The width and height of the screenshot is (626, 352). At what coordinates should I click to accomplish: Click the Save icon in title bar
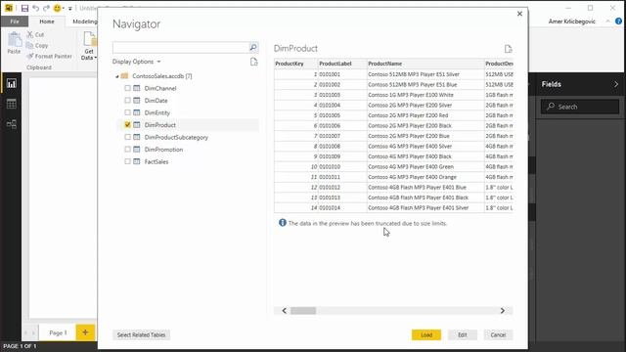pyautogui.click(x=24, y=8)
